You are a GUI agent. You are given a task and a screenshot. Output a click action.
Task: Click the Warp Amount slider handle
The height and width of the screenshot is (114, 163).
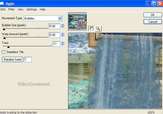(x=4, y=38)
